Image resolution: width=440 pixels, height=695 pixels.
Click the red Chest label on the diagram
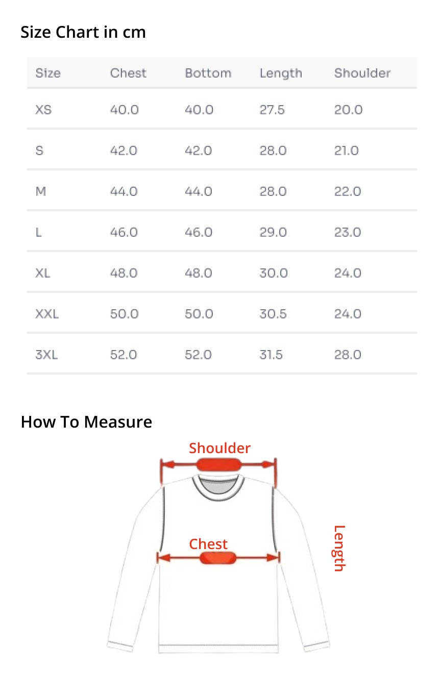click(x=208, y=544)
